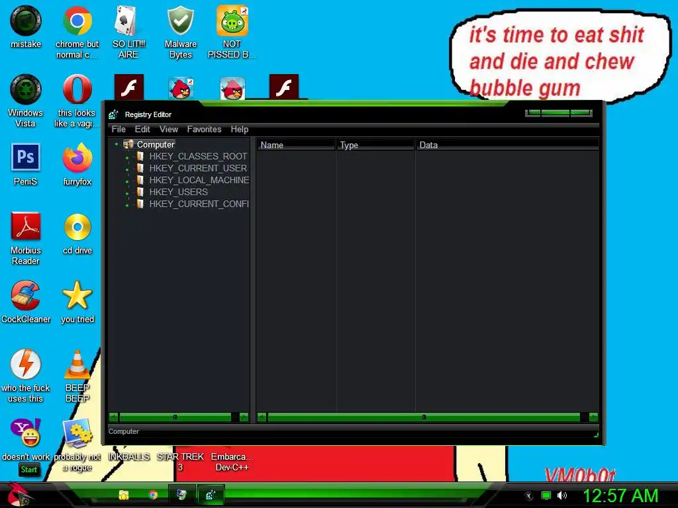Click values pane scrollbar left arrow

[x=262, y=417]
